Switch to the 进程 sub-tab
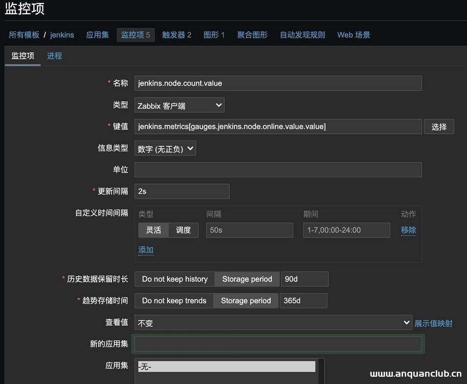The height and width of the screenshot is (384, 467). click(x=54, y=55)
